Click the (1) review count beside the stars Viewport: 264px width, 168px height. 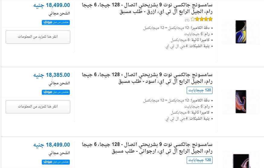click(x=187, y=20)
